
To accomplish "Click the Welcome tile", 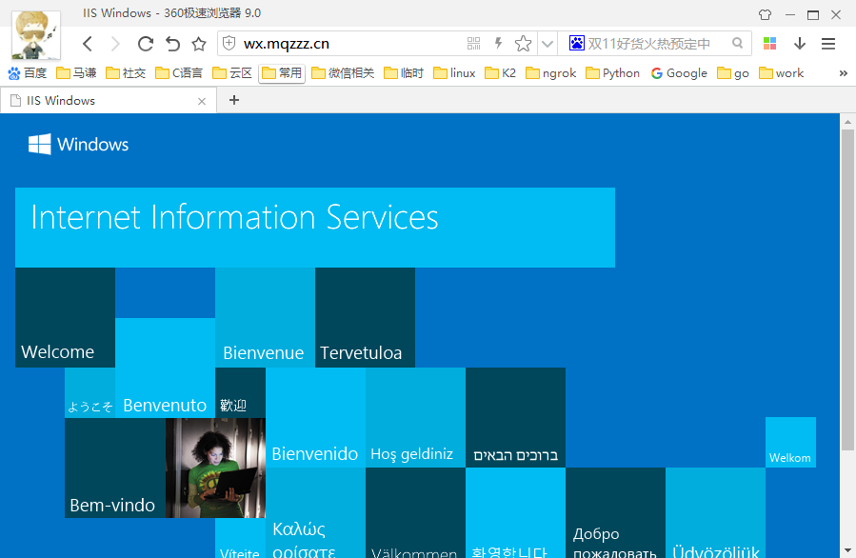I will [65, 317].
